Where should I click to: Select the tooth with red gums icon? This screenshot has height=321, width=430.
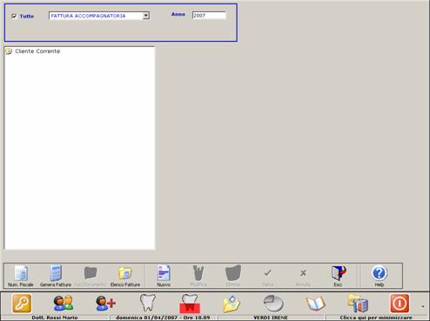click(190, 304)
